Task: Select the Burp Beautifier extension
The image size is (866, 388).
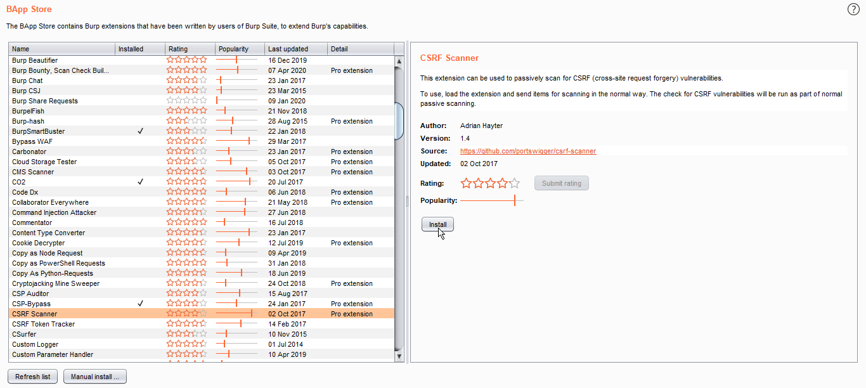Action: point(202,60)
